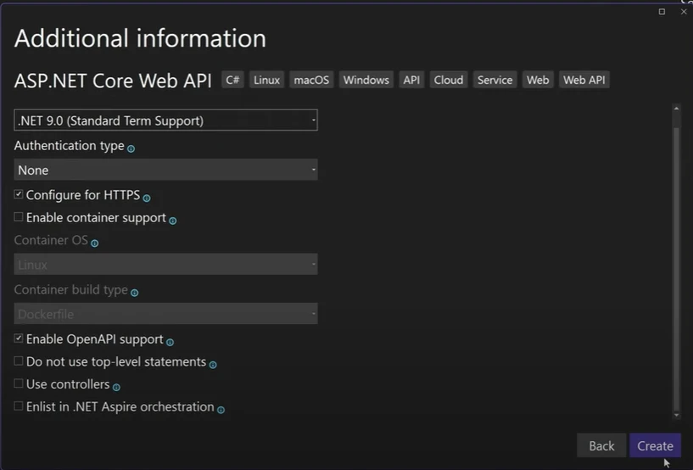The image size is (693, 470).
Task: Click the info icon beside top-level statements option
Action: tap(213, 365)
